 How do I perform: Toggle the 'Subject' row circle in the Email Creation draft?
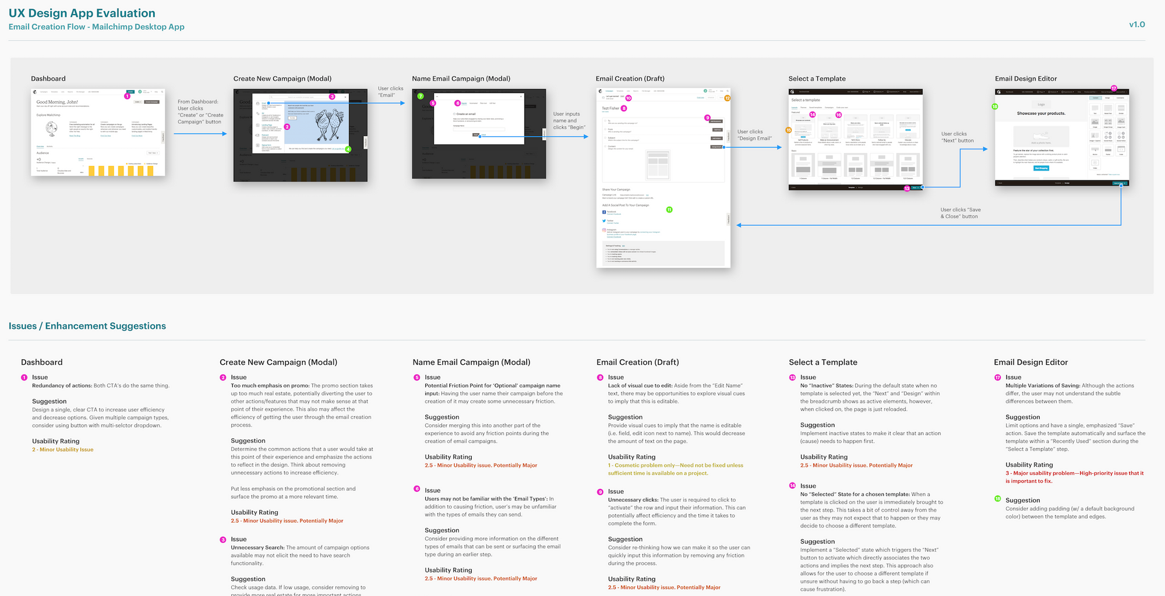pyautogui.click(x=604, y=138)
